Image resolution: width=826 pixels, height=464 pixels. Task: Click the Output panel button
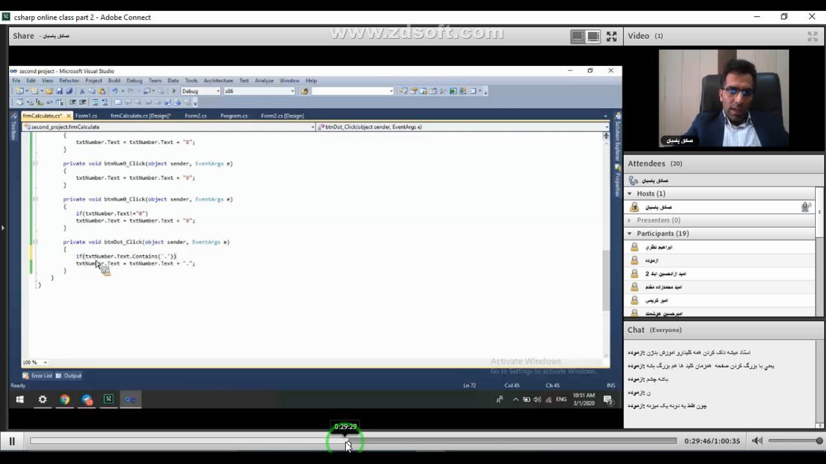(x=68, y=376)
